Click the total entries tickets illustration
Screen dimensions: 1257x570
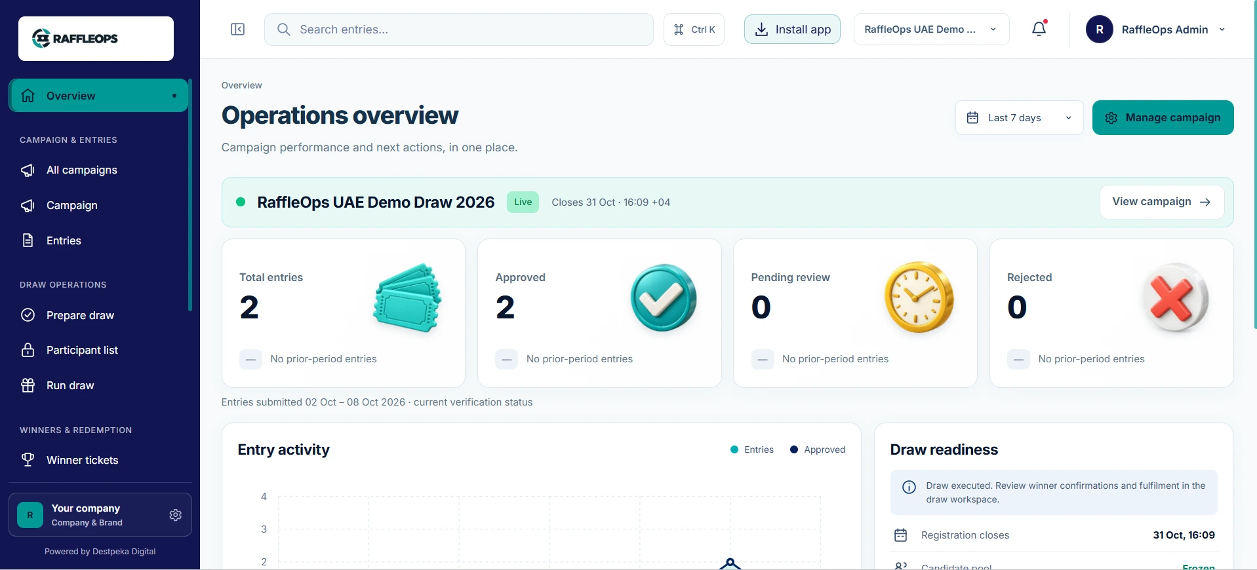(407, 298)
